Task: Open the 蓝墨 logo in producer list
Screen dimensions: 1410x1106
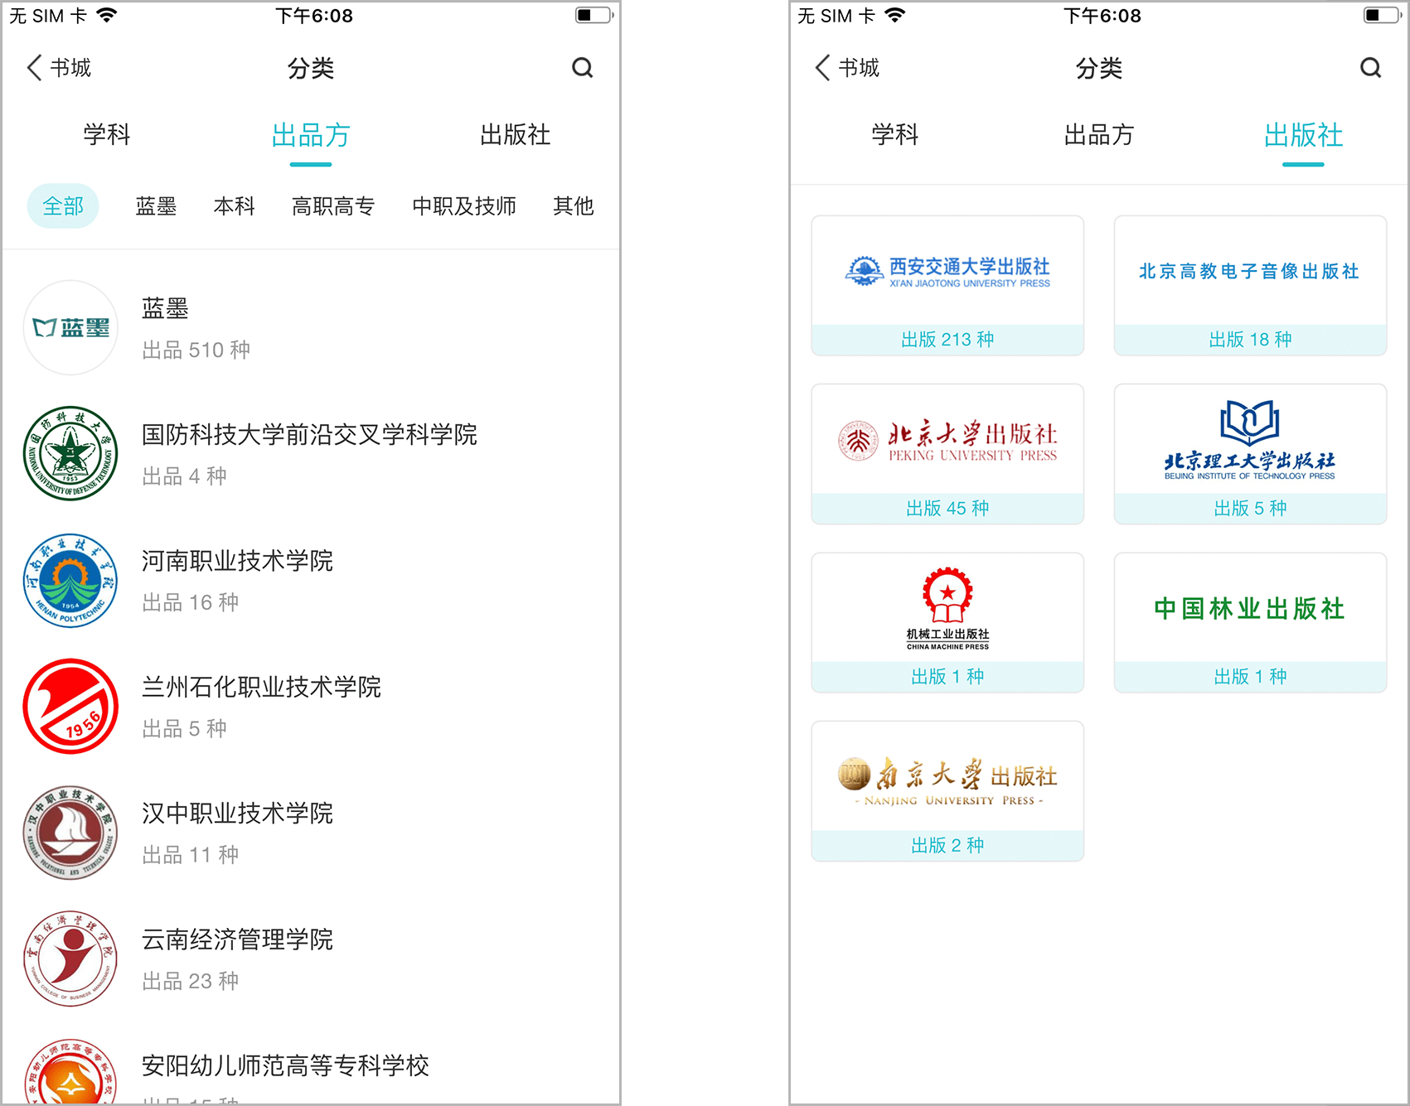Action: 70,328
